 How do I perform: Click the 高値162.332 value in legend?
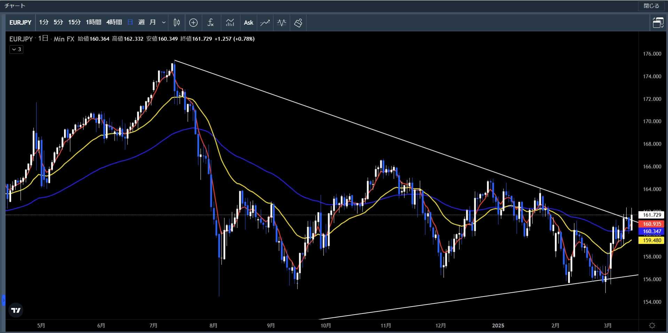128,39
